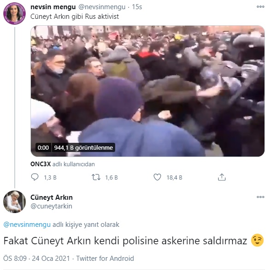Like the tweet with heart icon
Image resolution: width=270 pixels, height=270 pixels.
point(157,177)
